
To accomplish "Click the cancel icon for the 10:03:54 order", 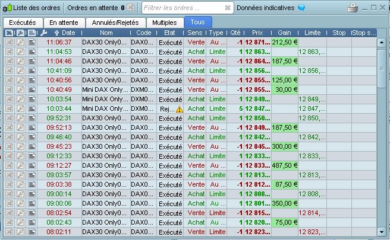I will [9, 99].
